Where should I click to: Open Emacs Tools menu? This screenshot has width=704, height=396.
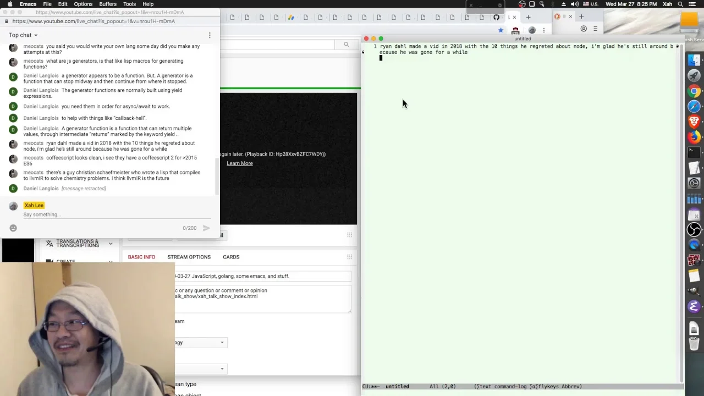coord(129,4)
